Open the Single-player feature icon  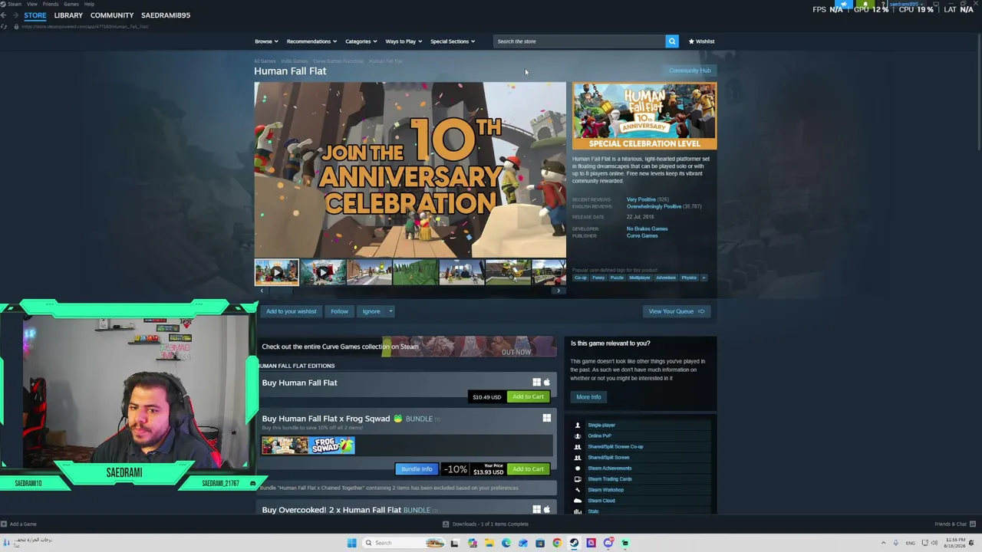point(578,425)
